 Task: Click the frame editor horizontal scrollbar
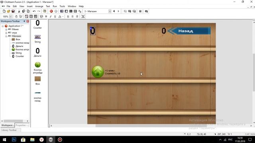coord(151,126)
